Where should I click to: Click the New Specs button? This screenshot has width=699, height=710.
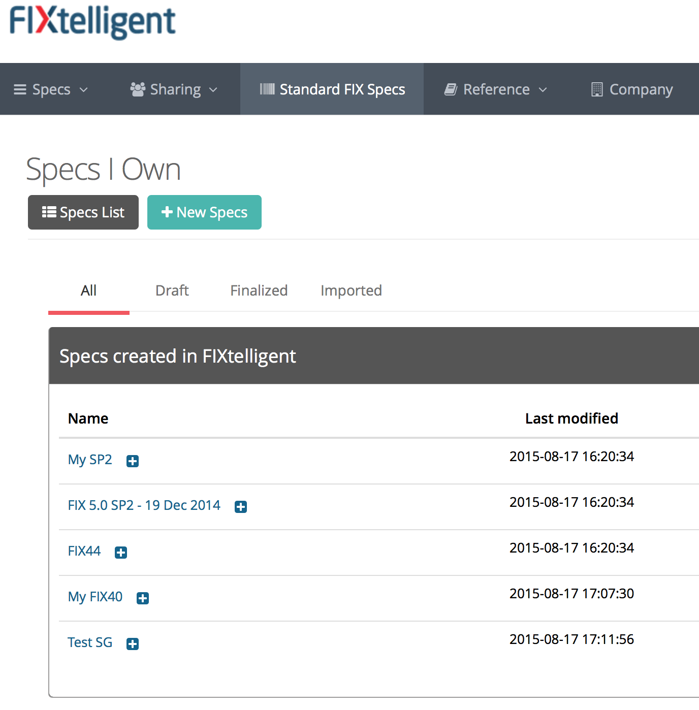(x=204, y=212)
